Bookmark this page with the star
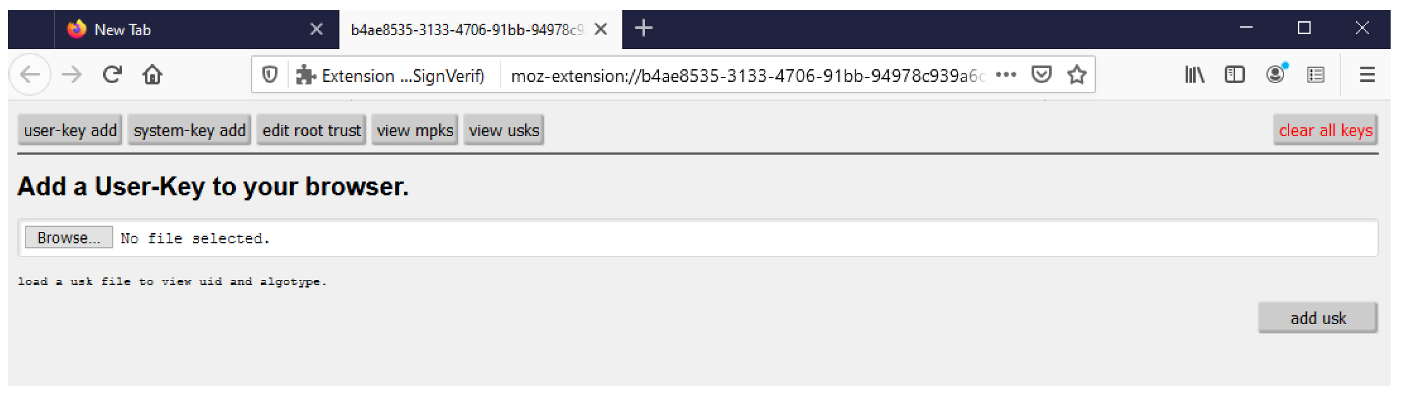Screen dimensions: 1401x396 (1076, 75)
